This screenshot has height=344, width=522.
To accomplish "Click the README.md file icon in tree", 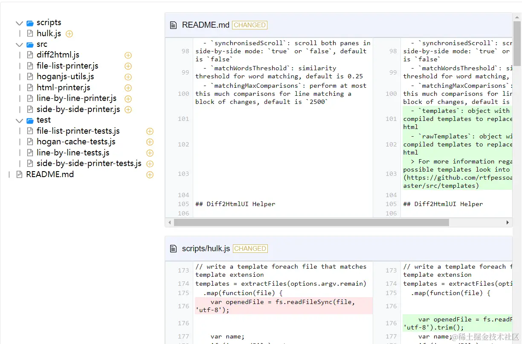I will pyautogui.click(x=19, y=175).
